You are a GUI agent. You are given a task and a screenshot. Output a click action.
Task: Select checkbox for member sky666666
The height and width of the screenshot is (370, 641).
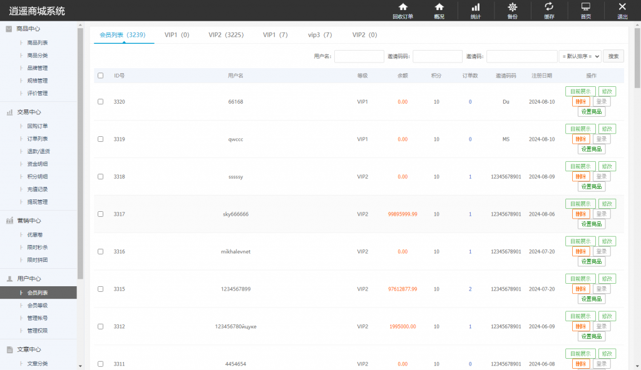[101, 214]
